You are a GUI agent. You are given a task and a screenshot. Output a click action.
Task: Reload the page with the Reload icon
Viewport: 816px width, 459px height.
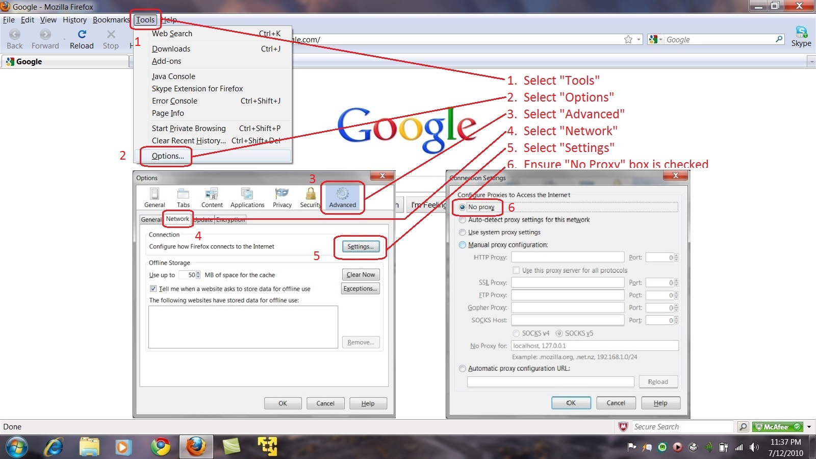tap(82, 34)
